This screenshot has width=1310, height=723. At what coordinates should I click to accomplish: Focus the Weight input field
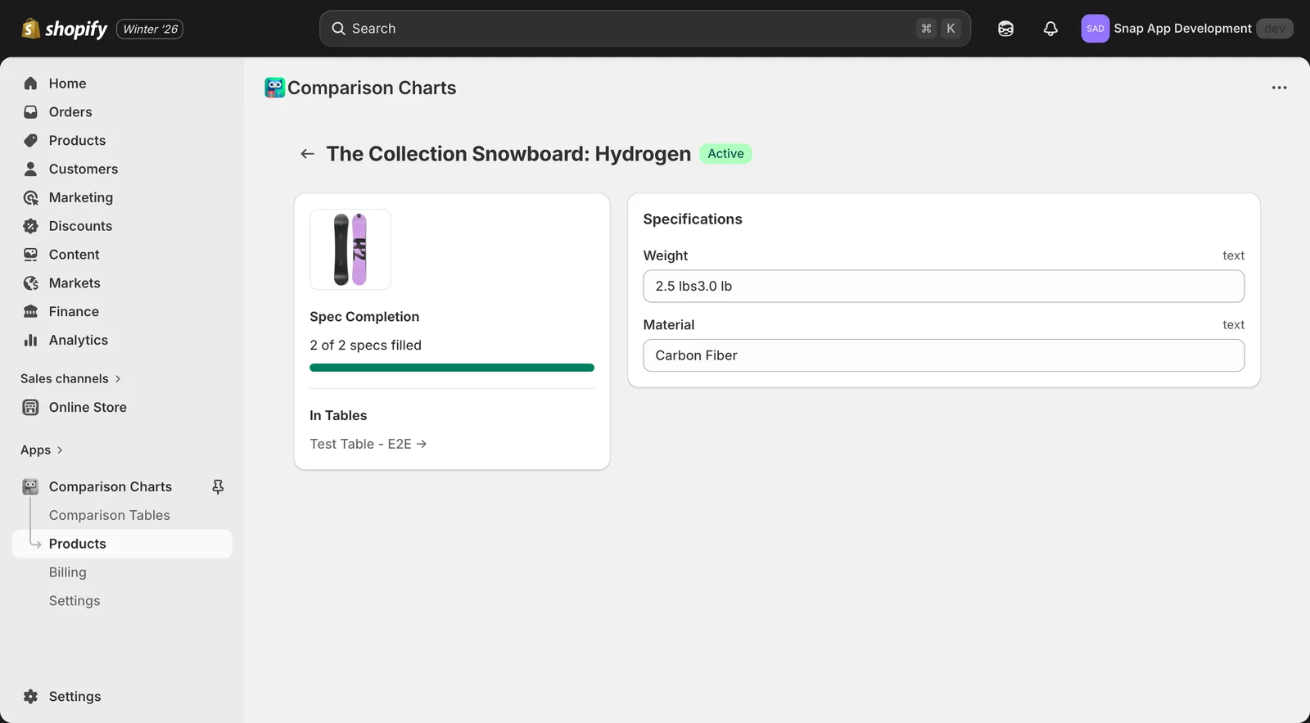tap(944, 287)
